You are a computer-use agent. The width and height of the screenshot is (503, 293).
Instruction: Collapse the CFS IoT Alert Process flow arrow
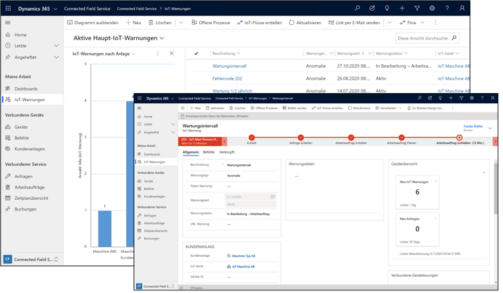[x=225, y=141]
